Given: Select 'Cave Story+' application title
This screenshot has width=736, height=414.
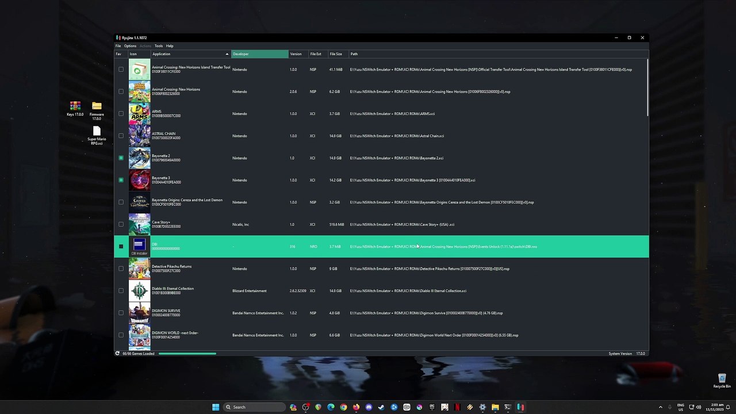Looking at the screenshot, I should coord(161,222).
